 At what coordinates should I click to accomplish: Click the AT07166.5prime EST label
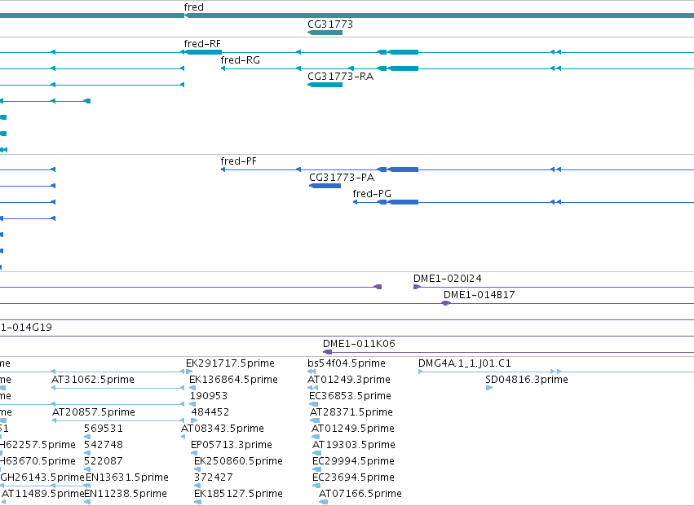pos(360,494)
